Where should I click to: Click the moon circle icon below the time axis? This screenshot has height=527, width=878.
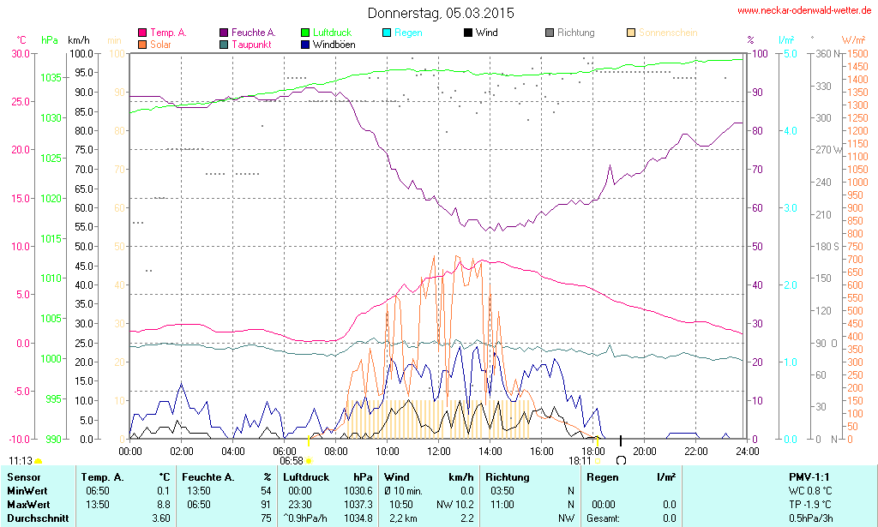621,460
